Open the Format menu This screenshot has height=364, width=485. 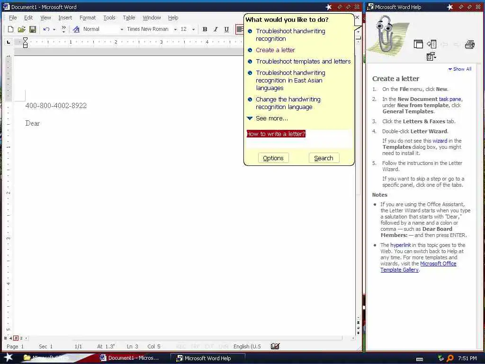tap(88, 18)
